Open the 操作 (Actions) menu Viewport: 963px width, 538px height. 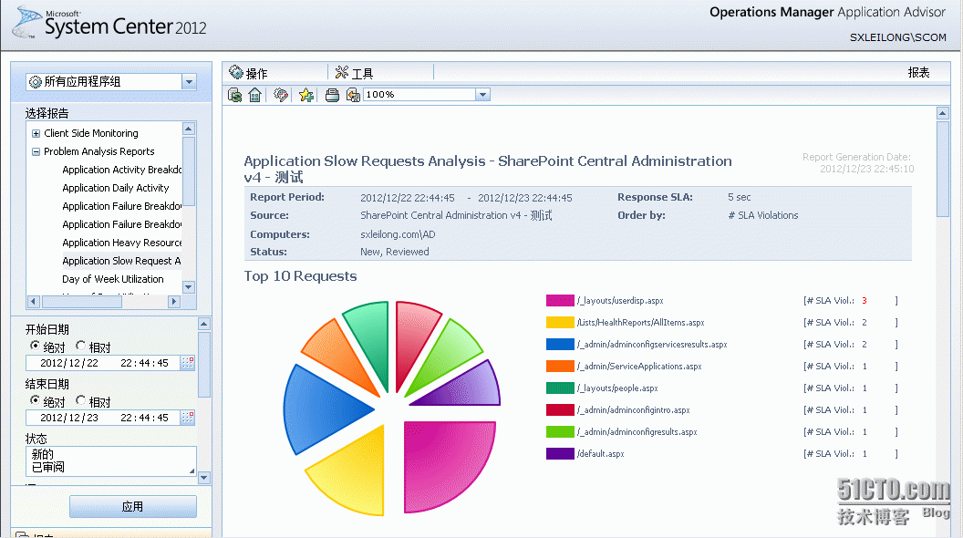tap(248, 73)
